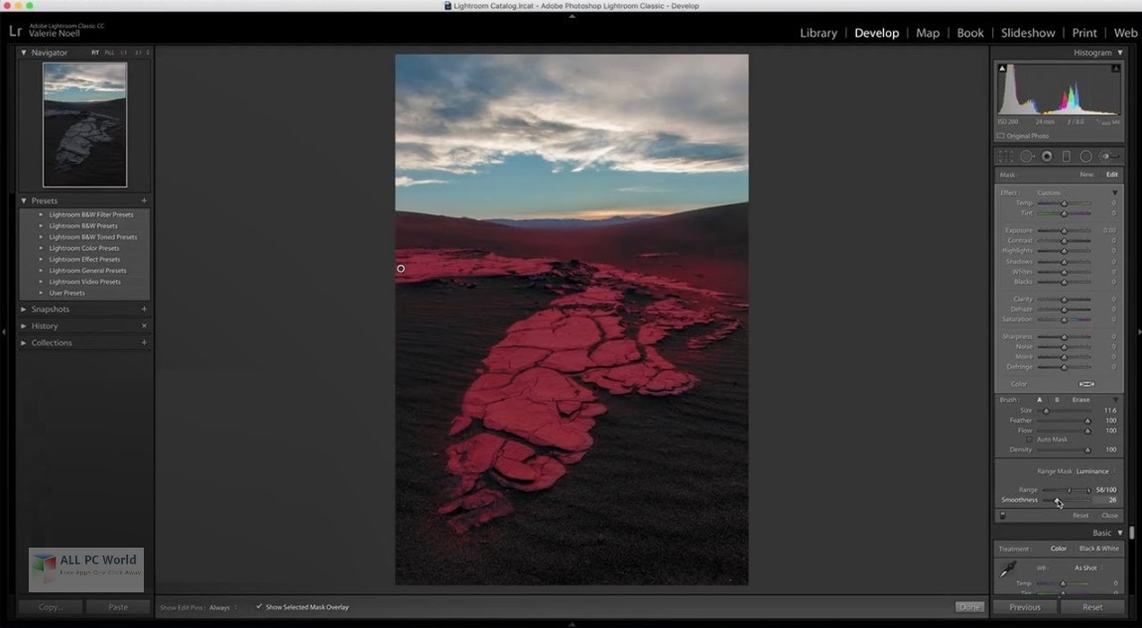Click the left panel hide arrow
This screenshot has height=628, width=1142.
click(x=4, y=331)
